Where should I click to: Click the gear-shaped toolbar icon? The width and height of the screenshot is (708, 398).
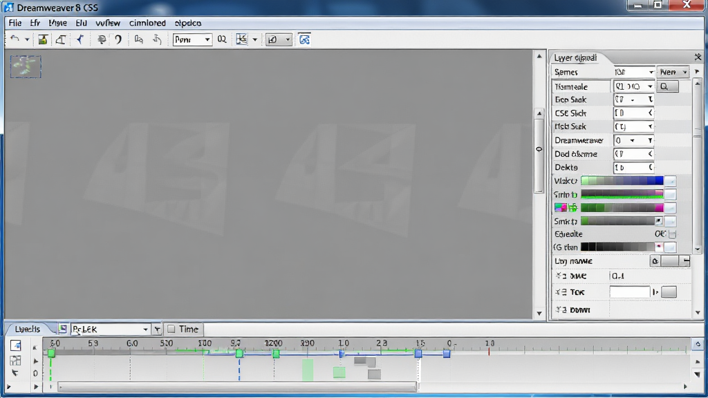102,39
